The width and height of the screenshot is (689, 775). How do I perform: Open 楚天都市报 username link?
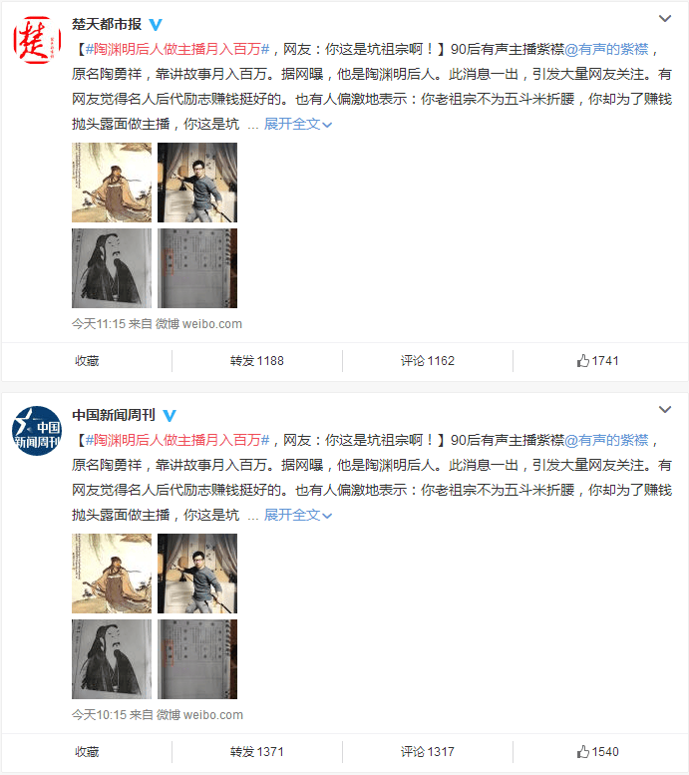point(107,24)
